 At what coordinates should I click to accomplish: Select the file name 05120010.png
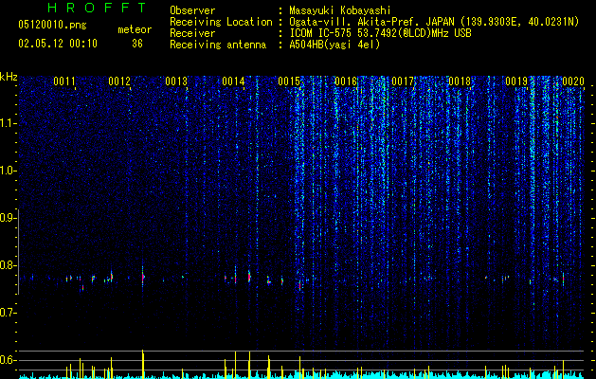click(52, 26)
